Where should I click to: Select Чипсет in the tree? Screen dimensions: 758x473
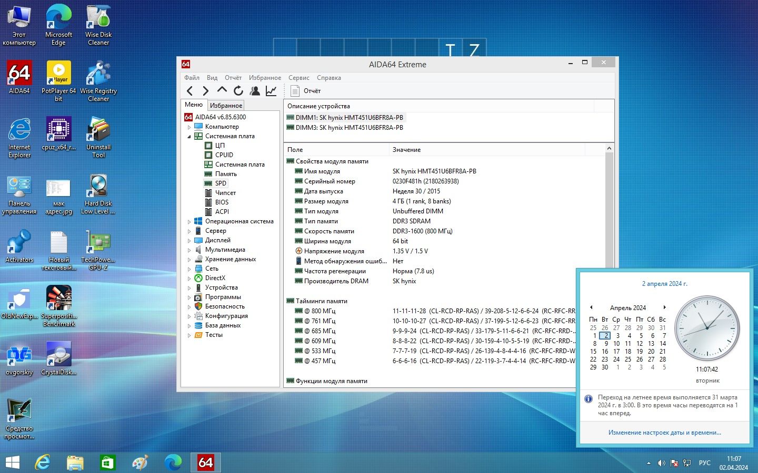point(225,193)
